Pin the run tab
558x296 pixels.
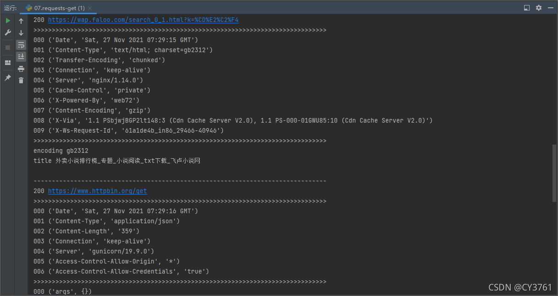8,78
